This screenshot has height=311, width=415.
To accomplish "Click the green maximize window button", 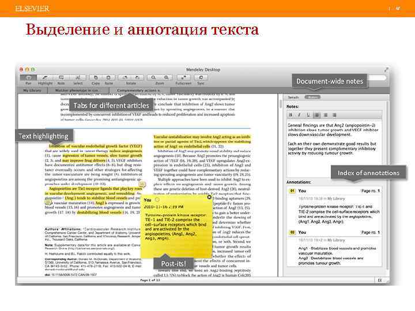I will point(33,70).
